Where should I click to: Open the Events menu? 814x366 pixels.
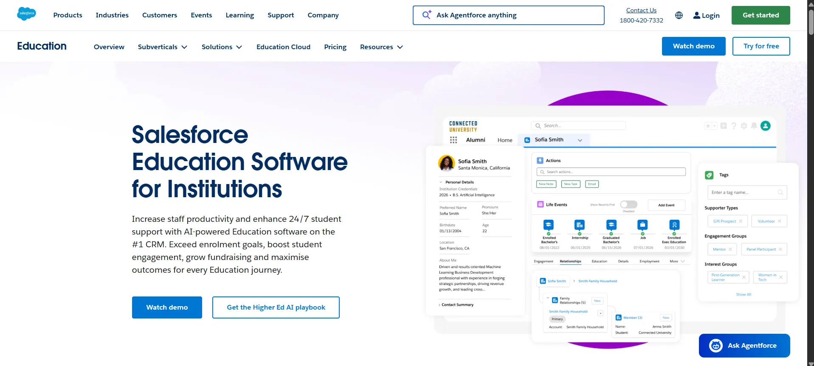click(201, 15)
